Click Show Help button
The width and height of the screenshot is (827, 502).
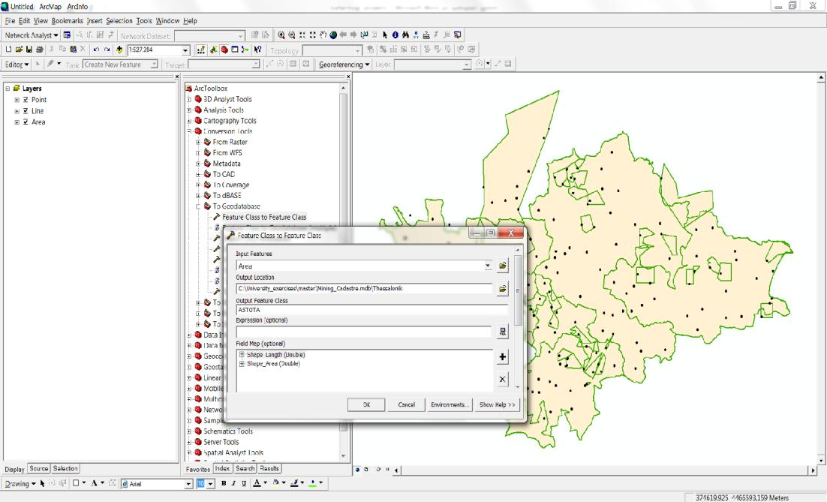[x=497, y=404]
